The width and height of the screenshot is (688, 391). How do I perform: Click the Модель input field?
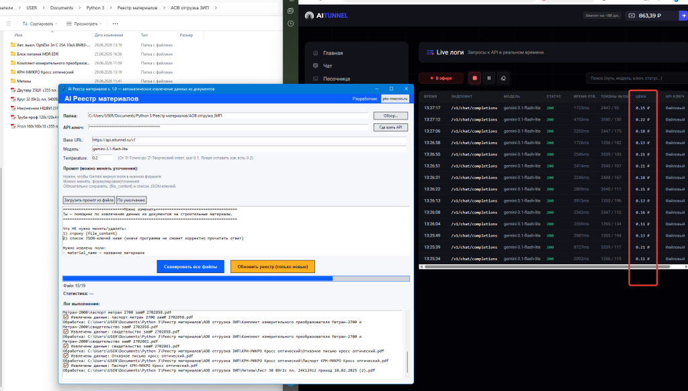click(x=249, y=149)
